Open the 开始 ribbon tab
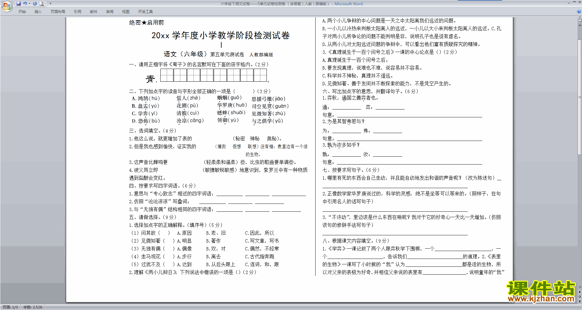Image resolution: width=582 pixels, height=310 pixels. [22, 11]
